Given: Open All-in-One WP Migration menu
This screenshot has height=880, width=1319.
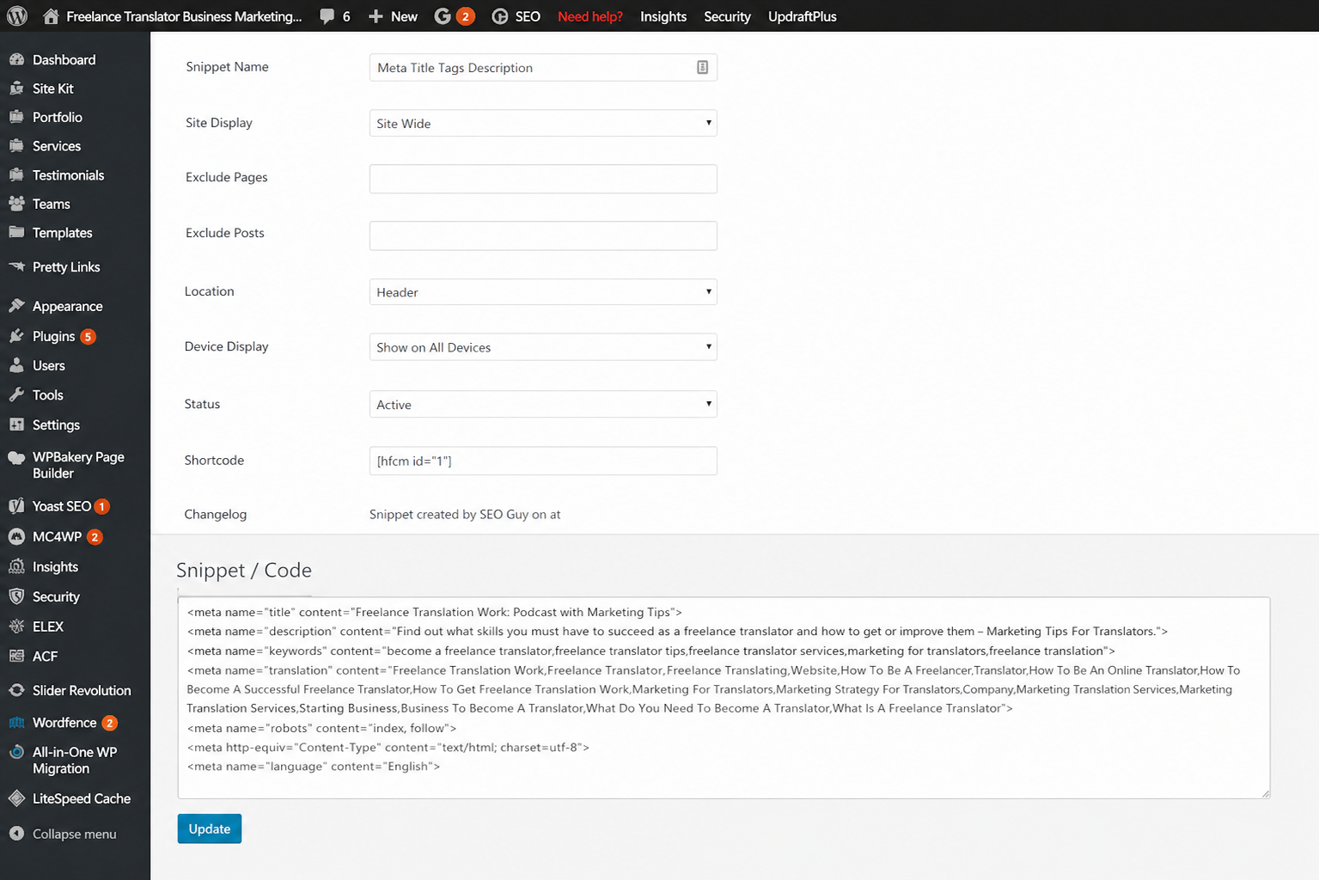Looking at the screenshot, I should pos(75,761).
